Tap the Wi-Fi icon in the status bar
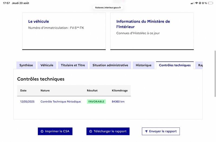Viewport: 216px width, 142px height. tap(197, 3)
